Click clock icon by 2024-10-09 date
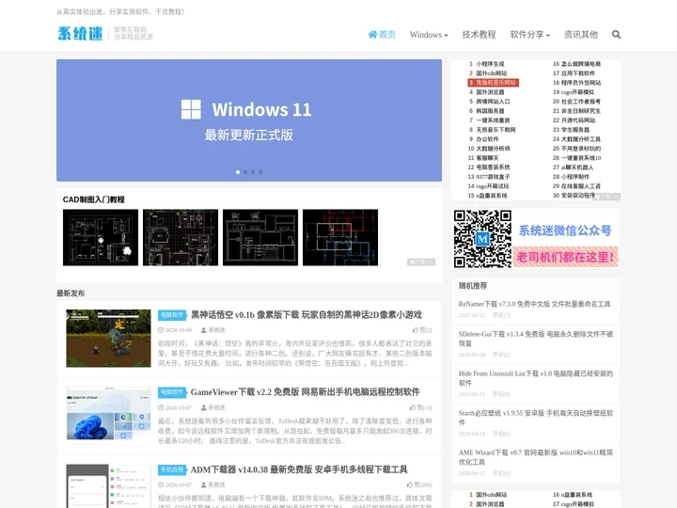 [161, 330]
